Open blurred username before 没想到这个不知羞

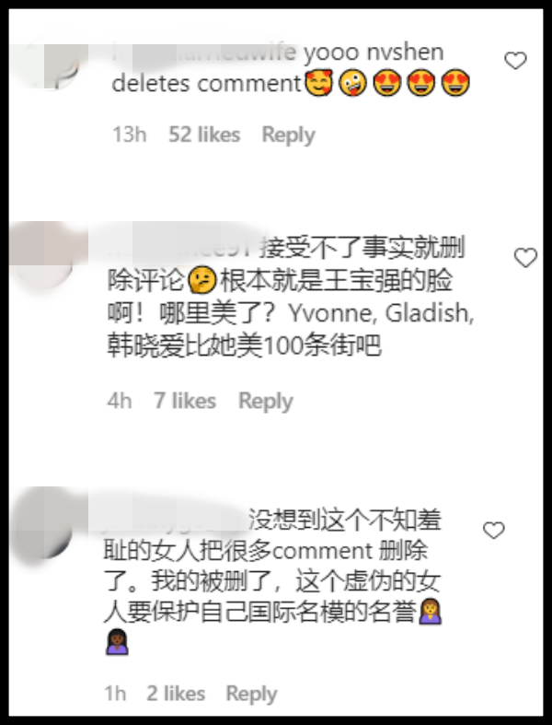173,519
